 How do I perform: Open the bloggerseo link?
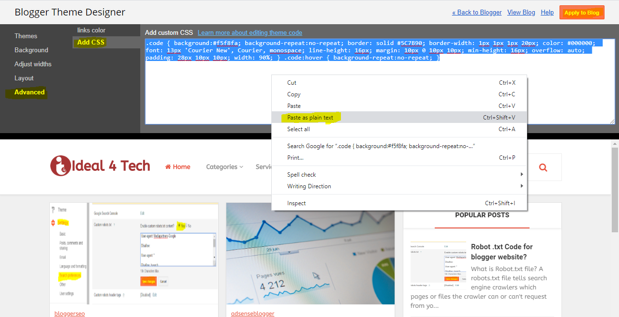tap(69, 313)
